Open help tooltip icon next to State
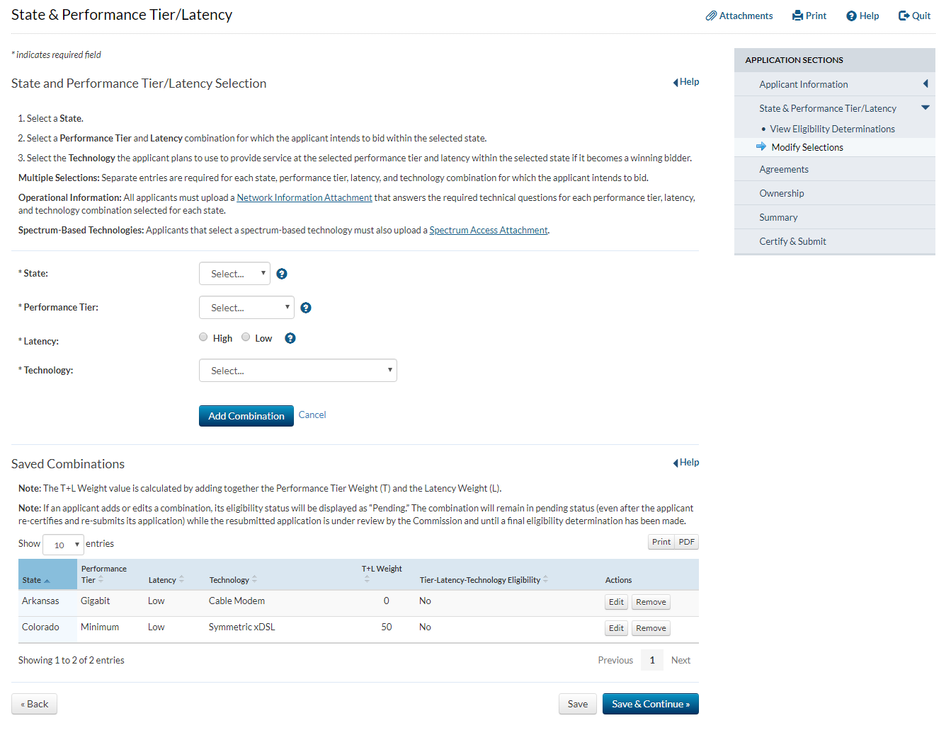 (x=282, y=274)
